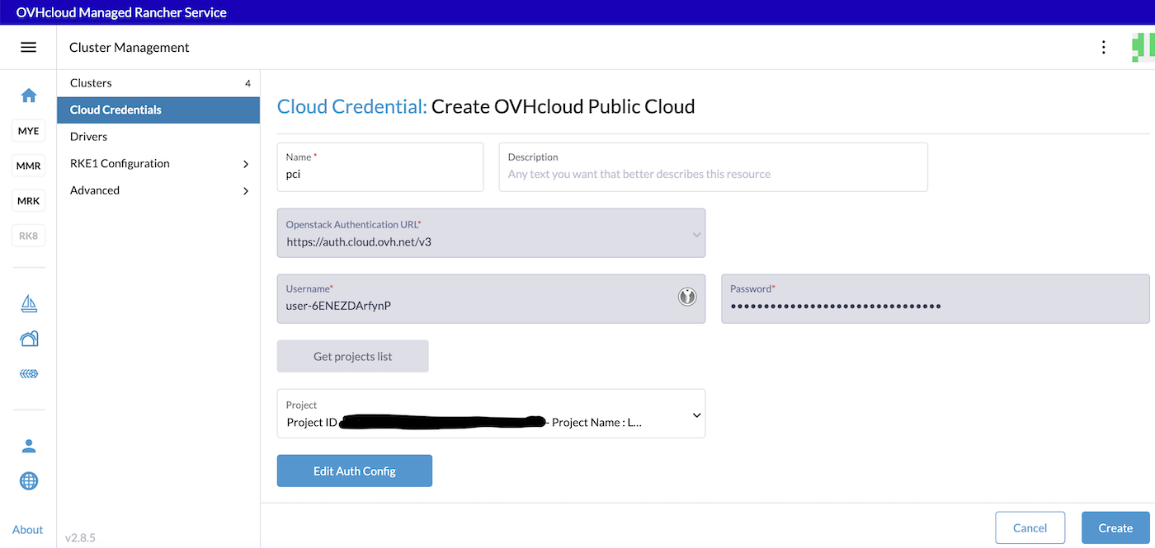Click inside the Description text field
Screen dimensions: 1155x548
point(713,166)
